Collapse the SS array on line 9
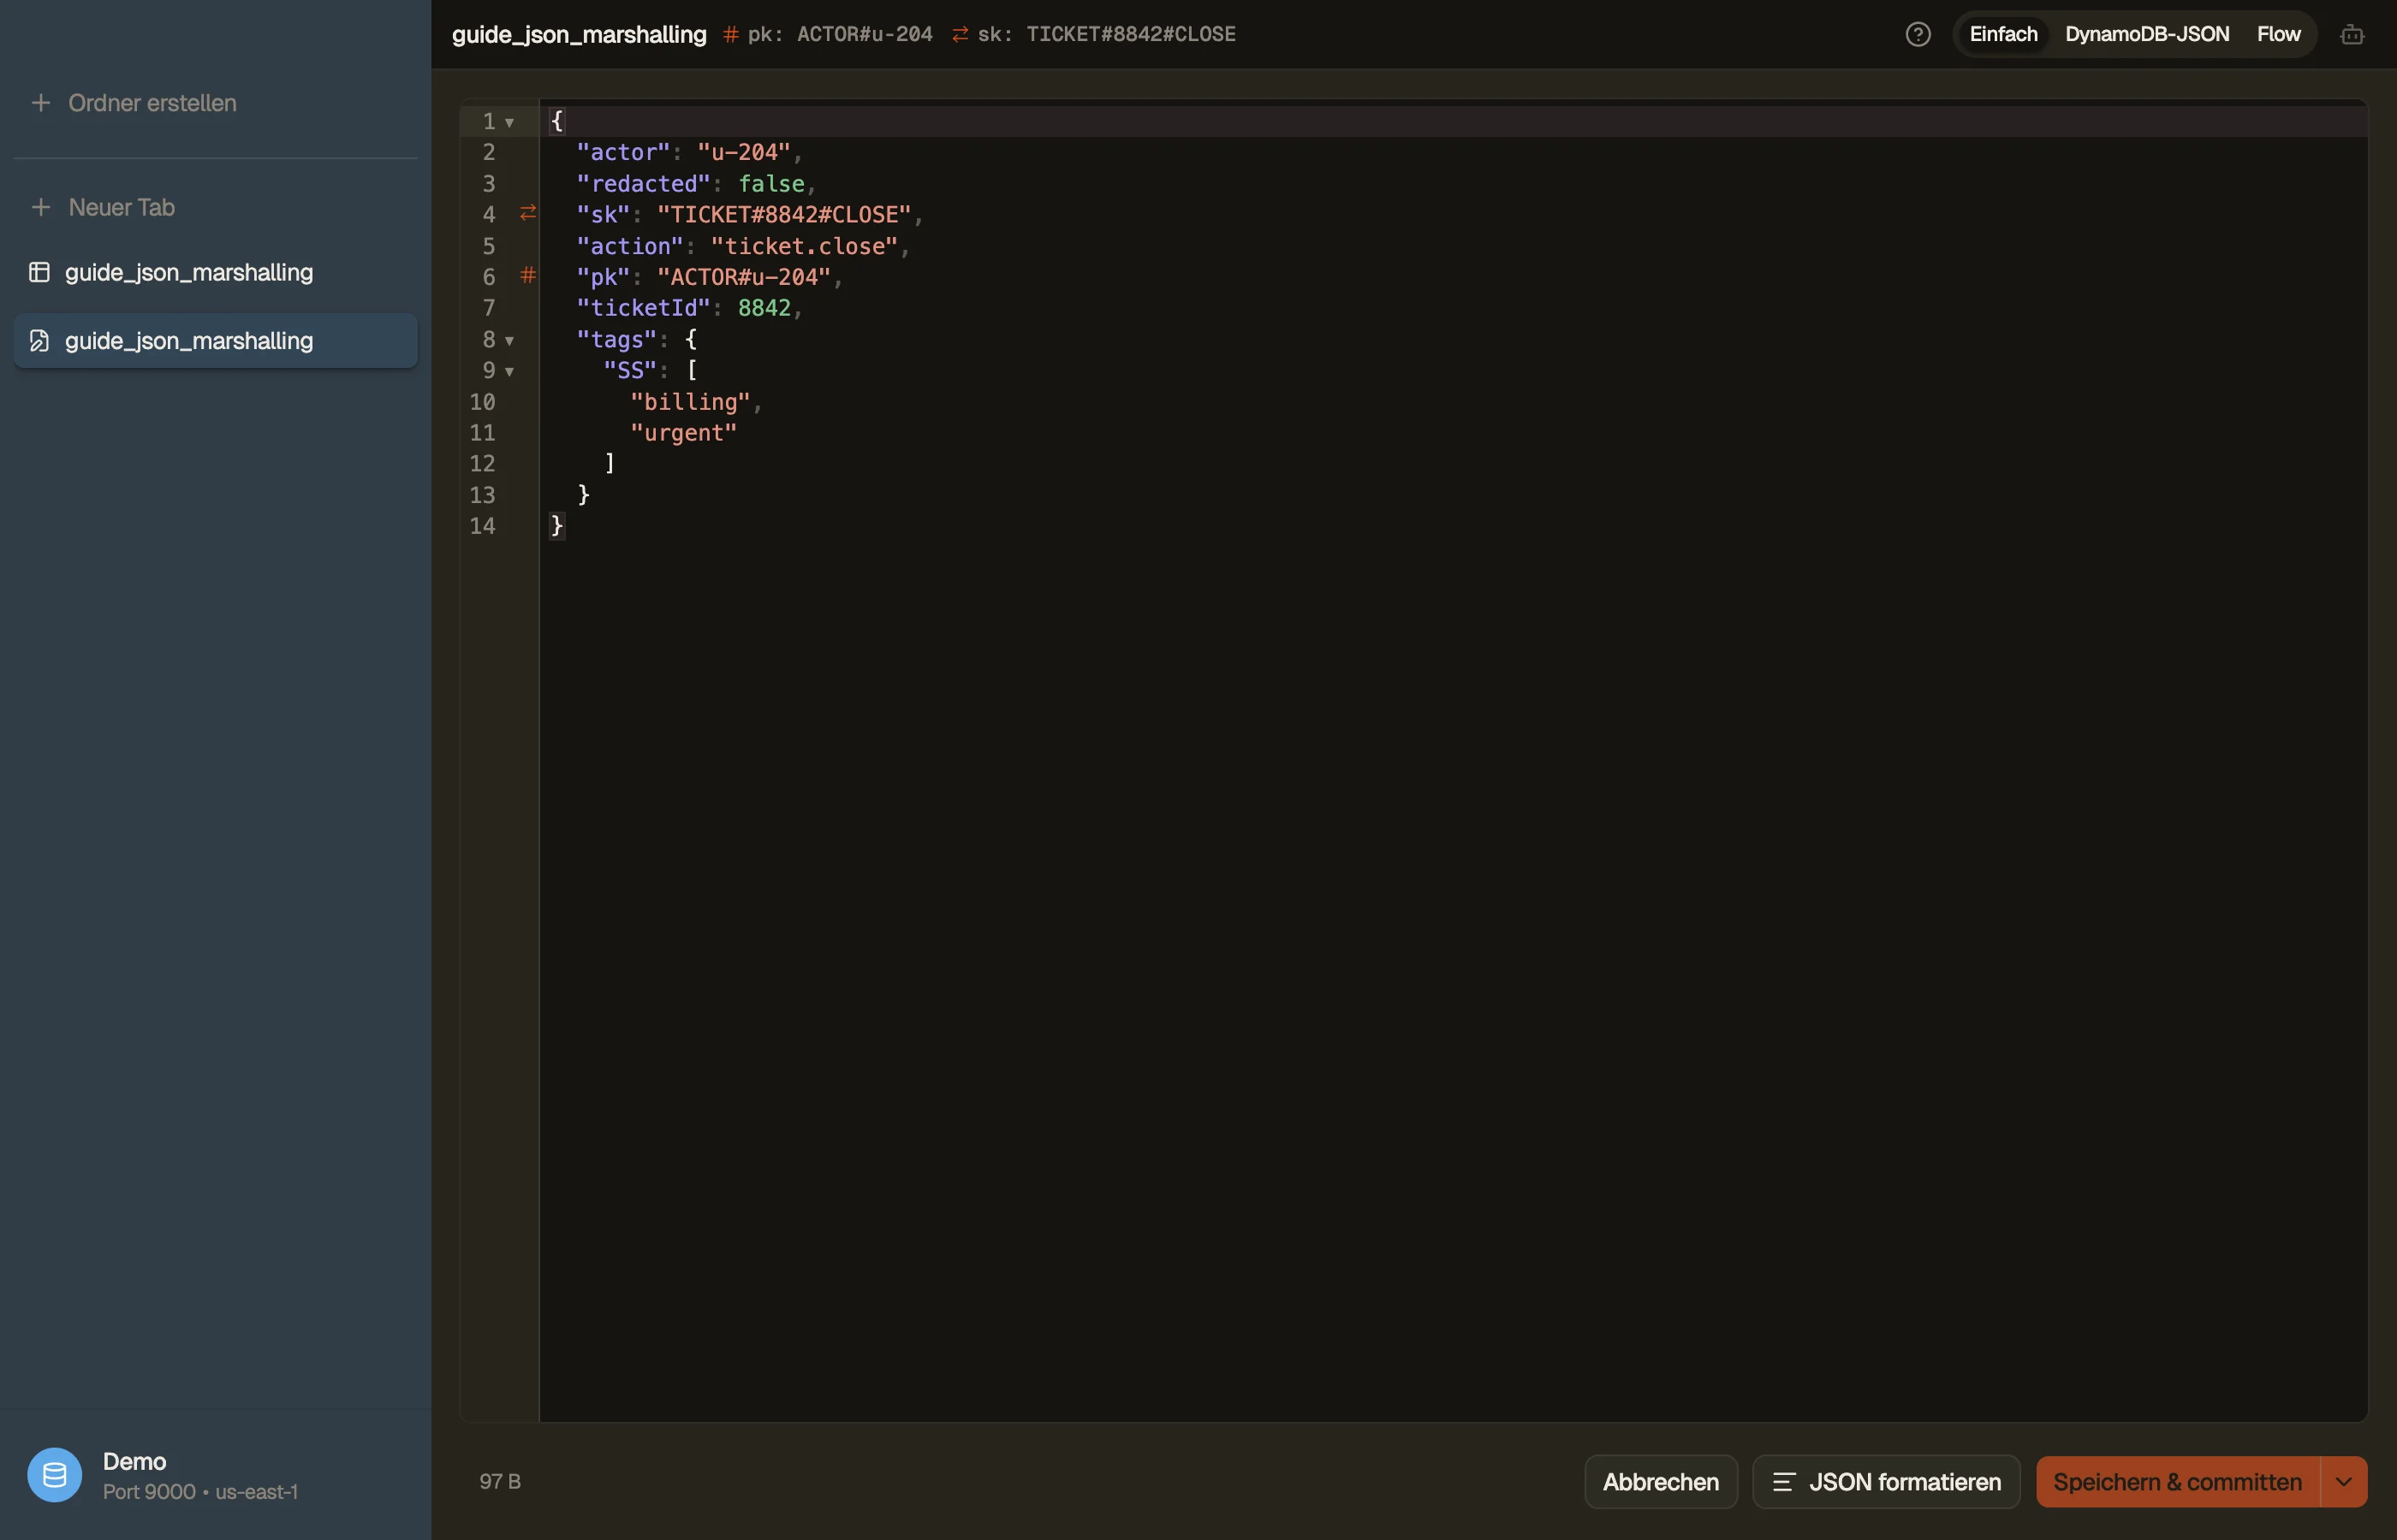 (x=509, y=371)
